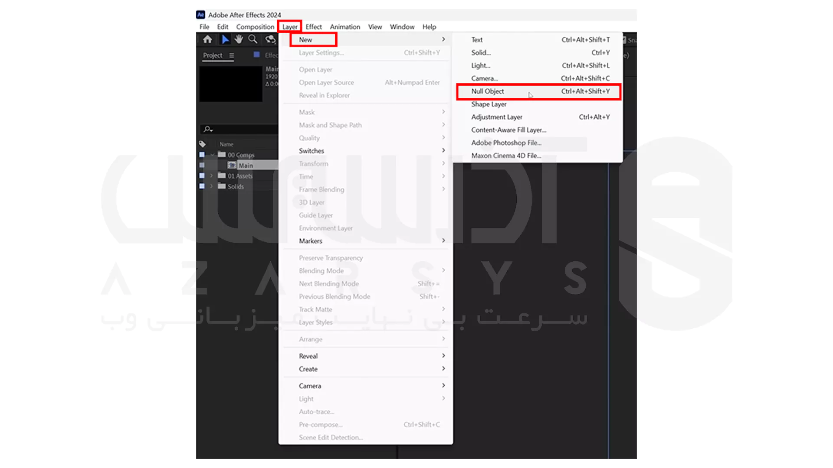The width and height of the screenshot is (833, 468).
Task: Switch to the Project panel tab
Action: pyautogui.click(x=213, y=55)
